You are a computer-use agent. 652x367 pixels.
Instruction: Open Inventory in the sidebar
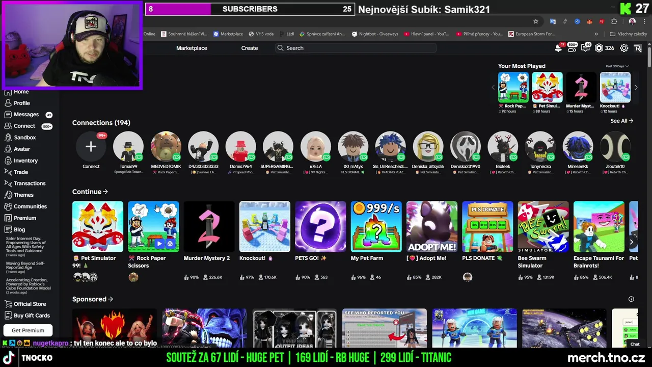pyautogui.click(x=25, y=161)
